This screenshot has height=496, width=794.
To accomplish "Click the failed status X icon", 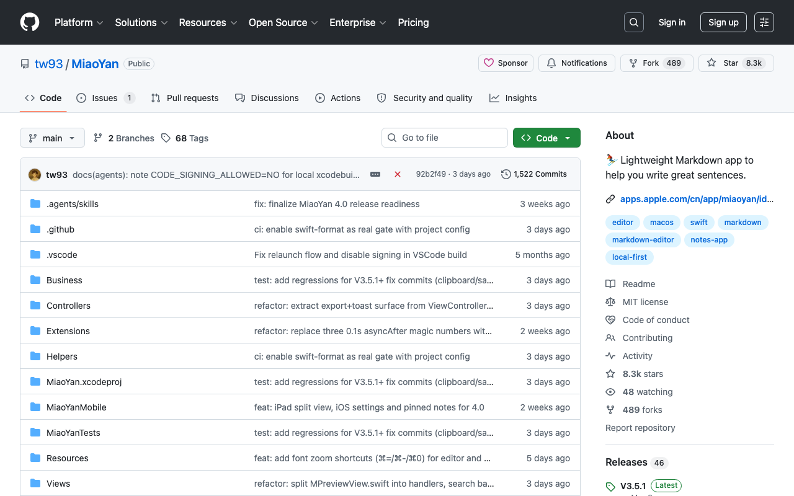I will coord(398,174).
